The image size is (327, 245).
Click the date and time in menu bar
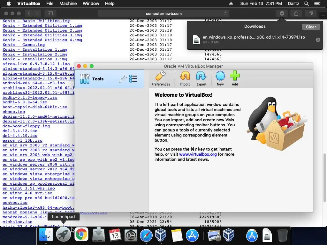click(261, 4)
